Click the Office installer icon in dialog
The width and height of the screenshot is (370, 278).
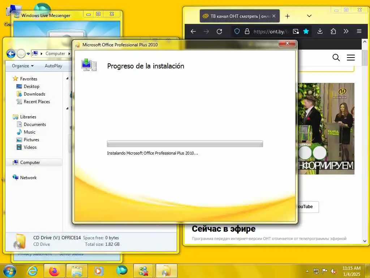[89, 65]
